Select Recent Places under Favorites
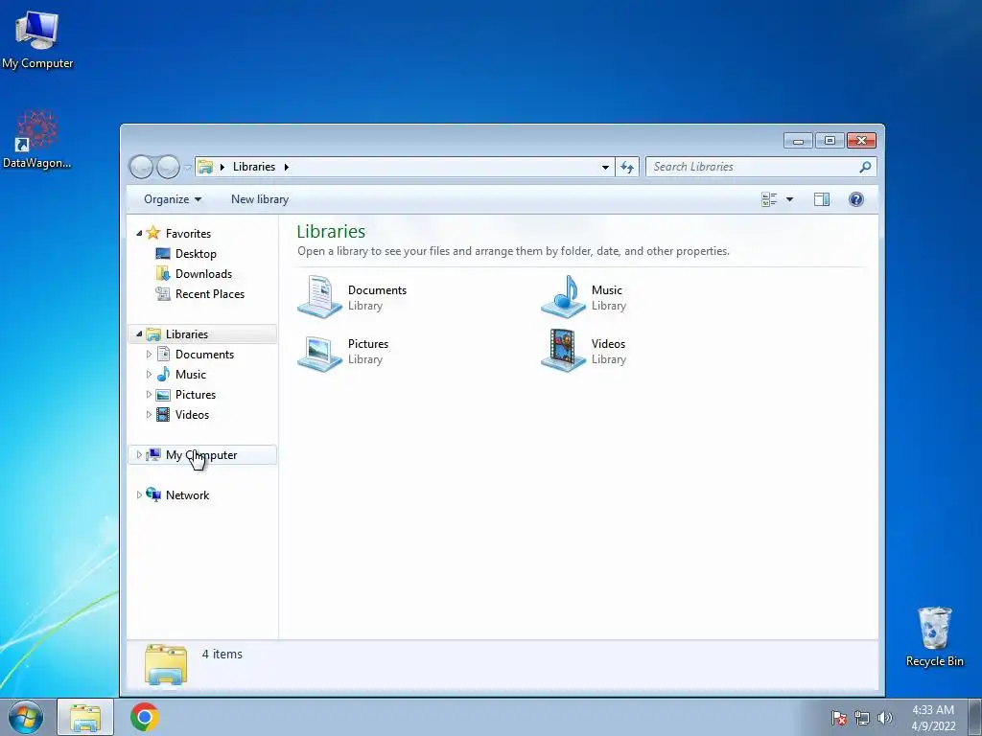982x736 pixels. tap(210, 294)
